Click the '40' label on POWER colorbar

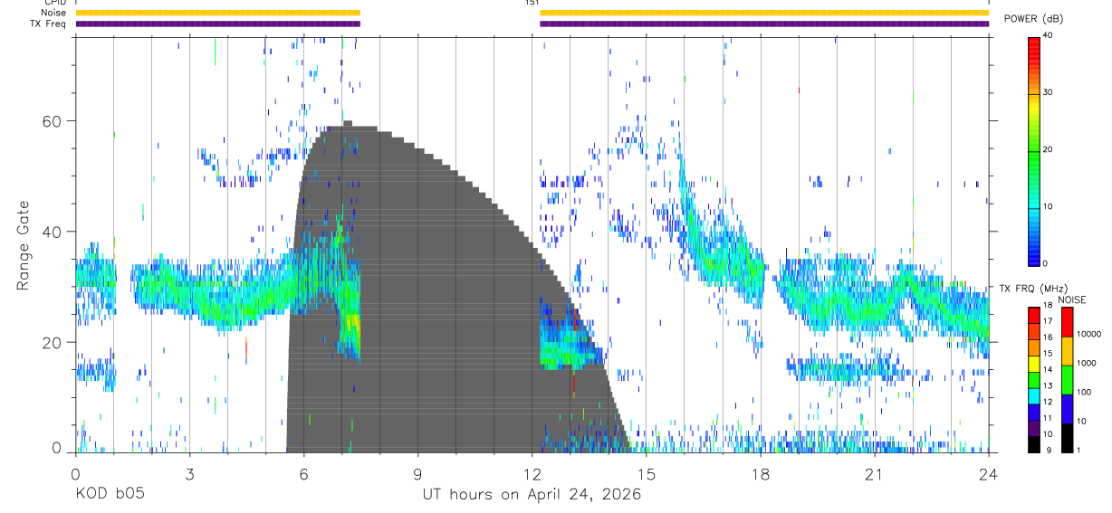pyautogui.click(x=1050, y=35)
